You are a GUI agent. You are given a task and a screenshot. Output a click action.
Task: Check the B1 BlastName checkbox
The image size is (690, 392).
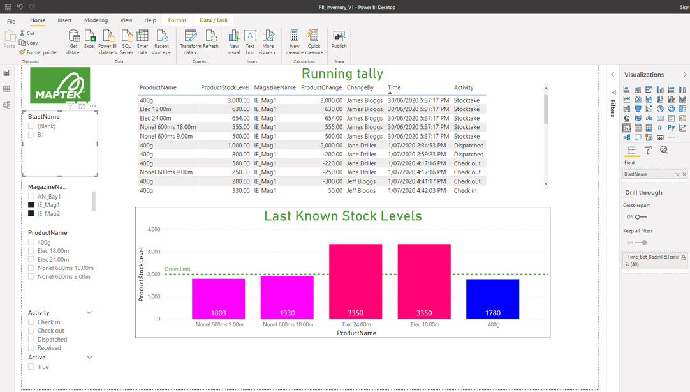tap(31, 135)
